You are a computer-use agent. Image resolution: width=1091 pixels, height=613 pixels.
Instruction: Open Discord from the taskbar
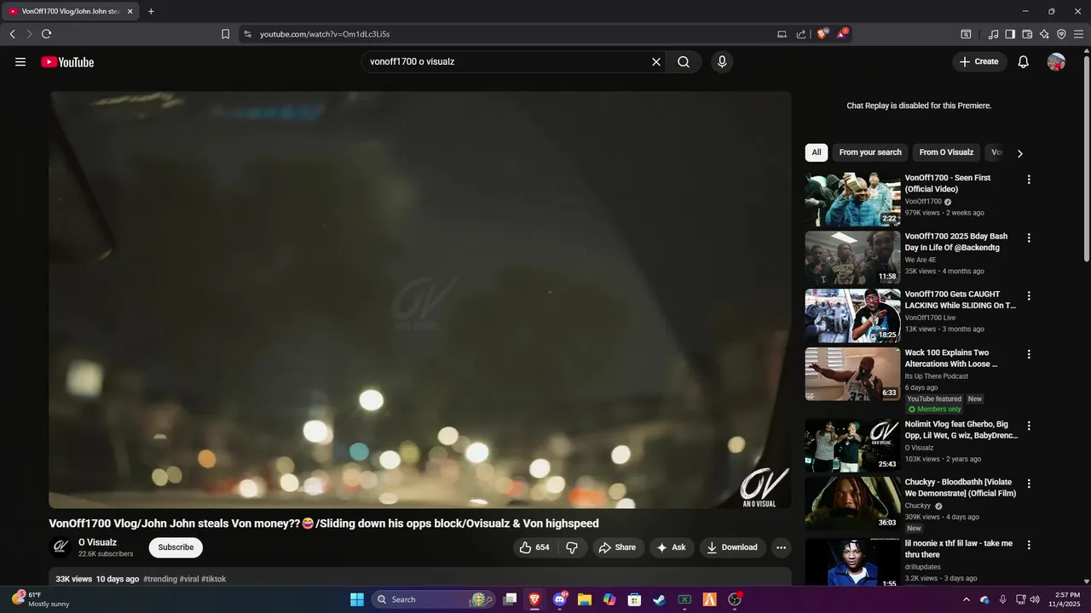tap(560, 599)
